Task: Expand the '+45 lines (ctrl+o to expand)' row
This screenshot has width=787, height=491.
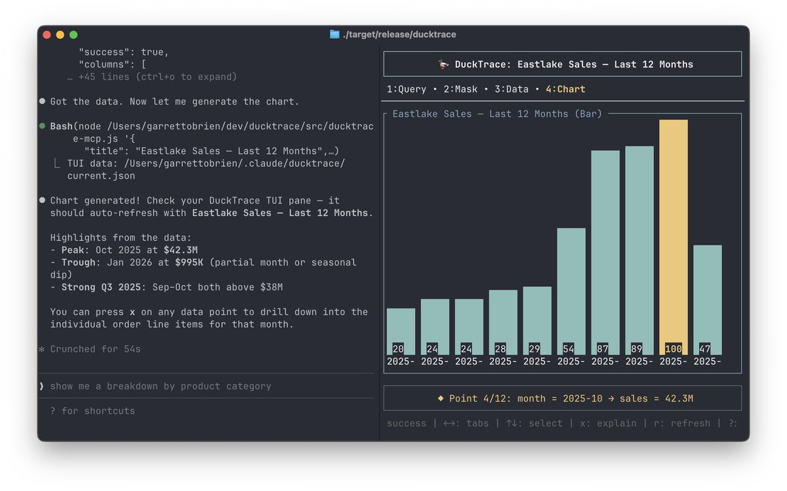Action: pyautogui.click(x=151, y=77)
